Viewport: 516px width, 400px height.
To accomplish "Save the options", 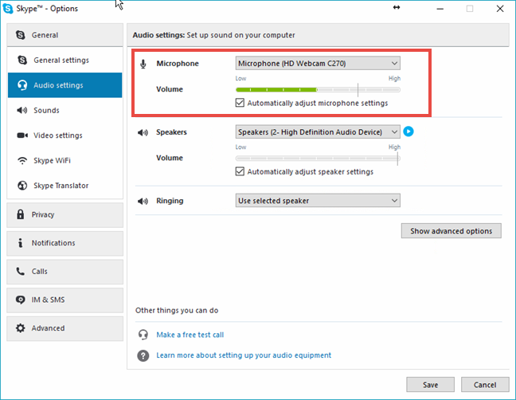I will [431, 385].
